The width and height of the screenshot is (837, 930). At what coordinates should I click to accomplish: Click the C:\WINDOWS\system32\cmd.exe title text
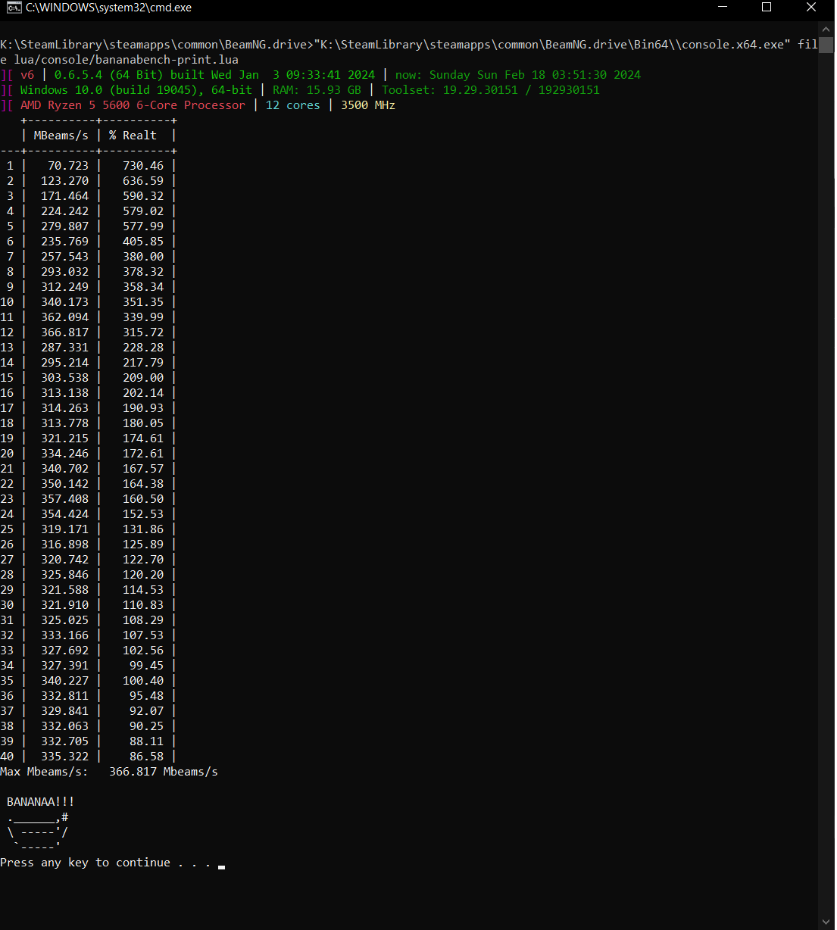pyautogui.click(x=108, y=8)
